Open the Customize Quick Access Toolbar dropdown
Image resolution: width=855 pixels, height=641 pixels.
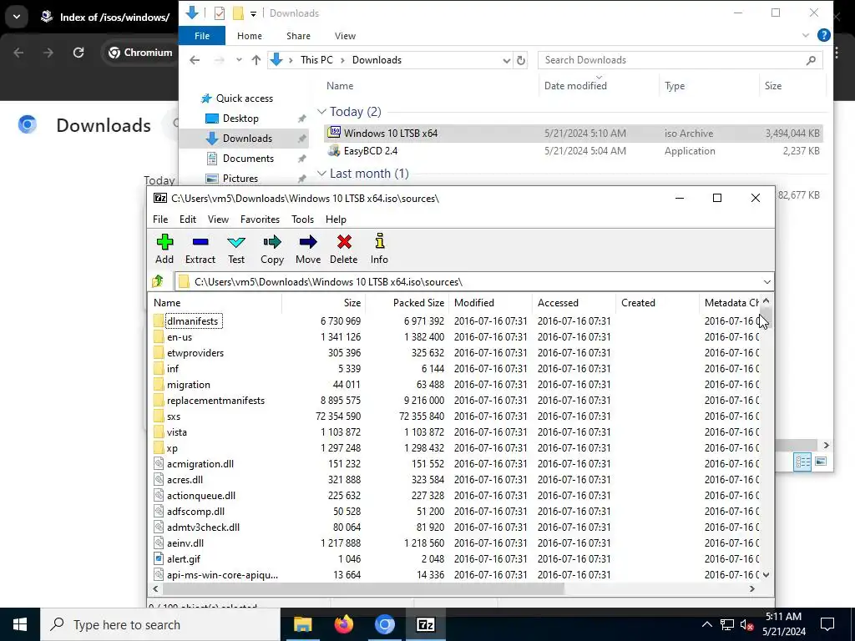[x=253, y=13]
